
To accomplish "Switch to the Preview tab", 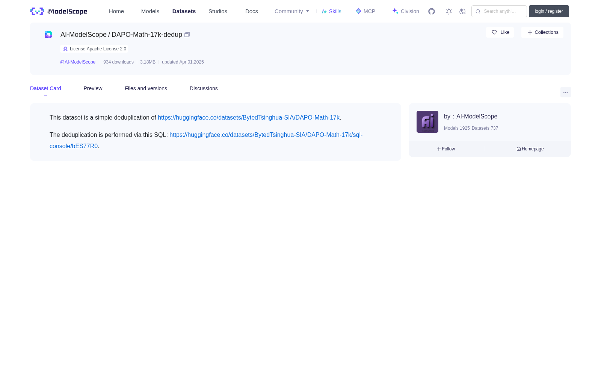I will pyautogui.click(x=93, y=88).
